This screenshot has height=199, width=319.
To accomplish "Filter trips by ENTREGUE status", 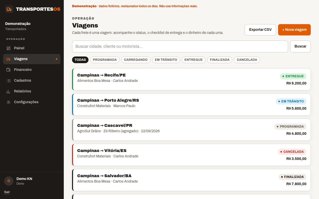I will tap(193, 60).
